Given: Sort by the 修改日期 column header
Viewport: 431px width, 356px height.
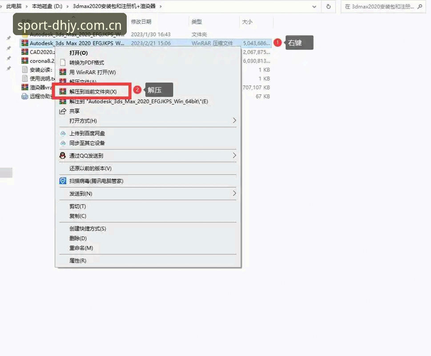Looking at the screenshot, I should (x=141, y=22).
